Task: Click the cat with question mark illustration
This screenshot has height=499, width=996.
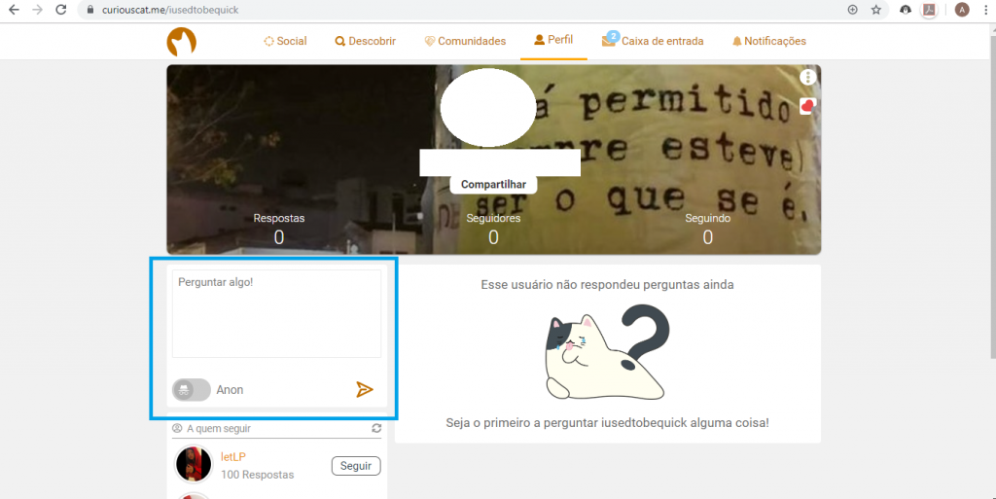Action: coord(607,352)
